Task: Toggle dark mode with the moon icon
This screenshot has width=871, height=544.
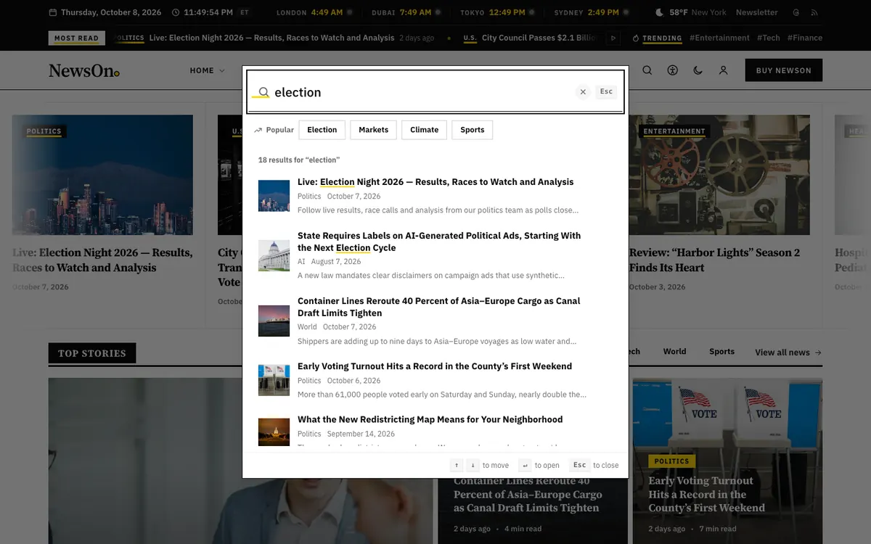Action: tap(698, 70)
